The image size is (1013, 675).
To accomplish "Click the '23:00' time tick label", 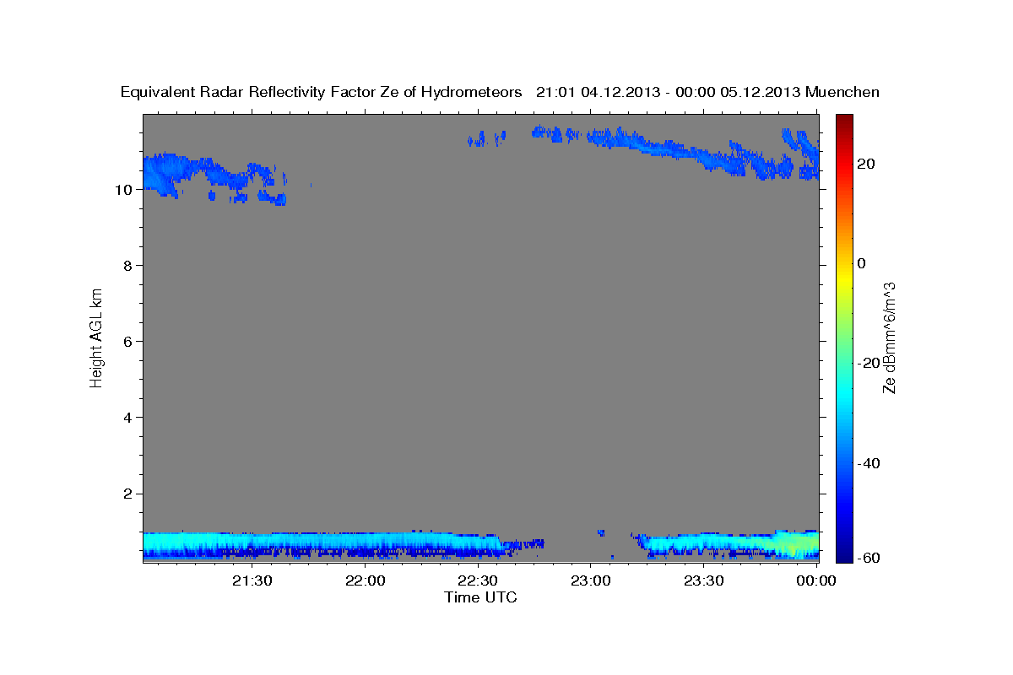I will pos(592,580).
